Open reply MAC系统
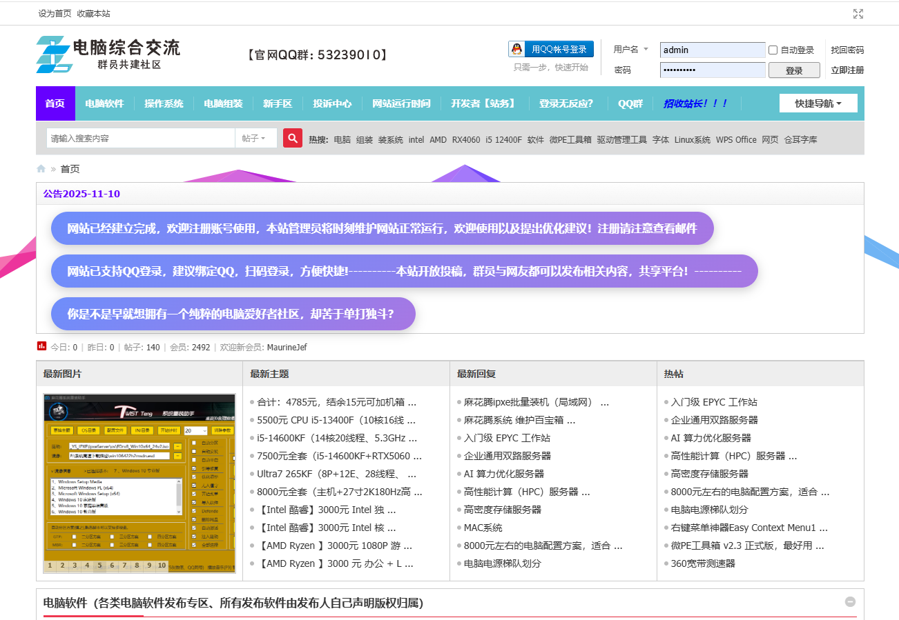Viewport: 899px width, 620px height. coord(483,528)
